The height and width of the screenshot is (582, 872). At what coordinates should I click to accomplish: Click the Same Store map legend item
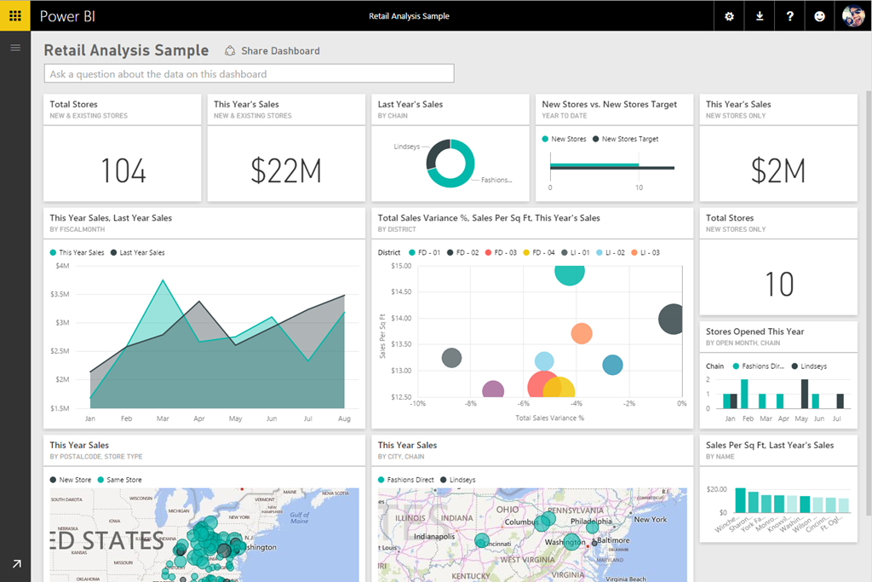pyautogui.click(x=119, y=480)
